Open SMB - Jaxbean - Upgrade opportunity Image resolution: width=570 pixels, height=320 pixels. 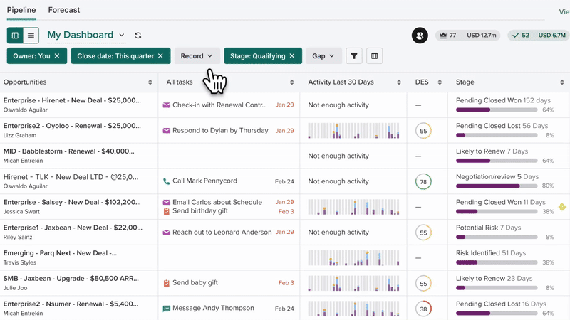pos(71,279)
